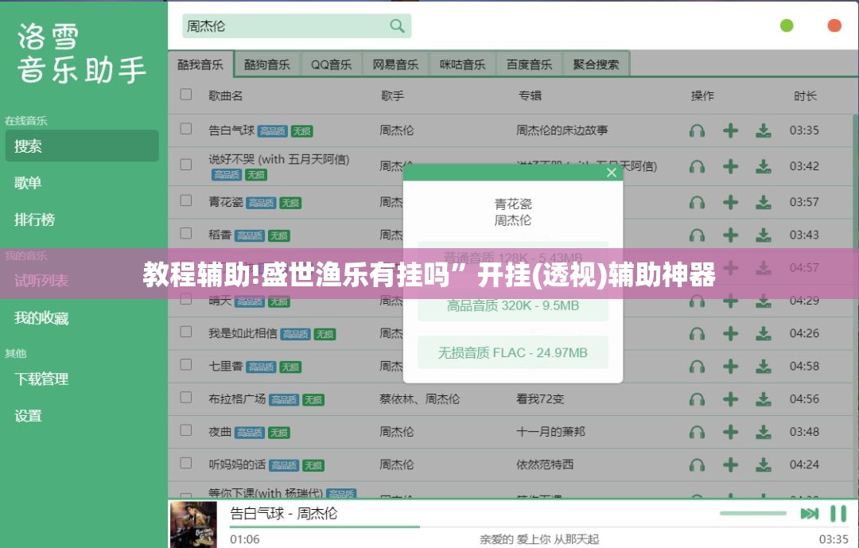Download the 说好不哭 track
This screenshot has height=548, width=859.
click(763, 166)
